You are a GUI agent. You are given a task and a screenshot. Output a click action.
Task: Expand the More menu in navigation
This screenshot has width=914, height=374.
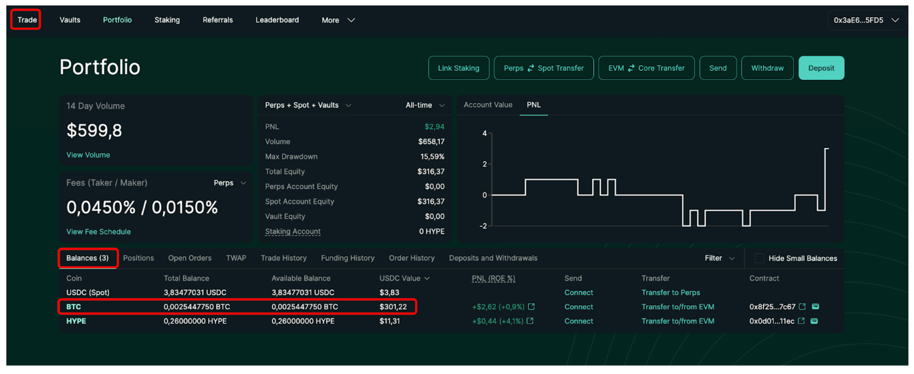coord(338,20)
